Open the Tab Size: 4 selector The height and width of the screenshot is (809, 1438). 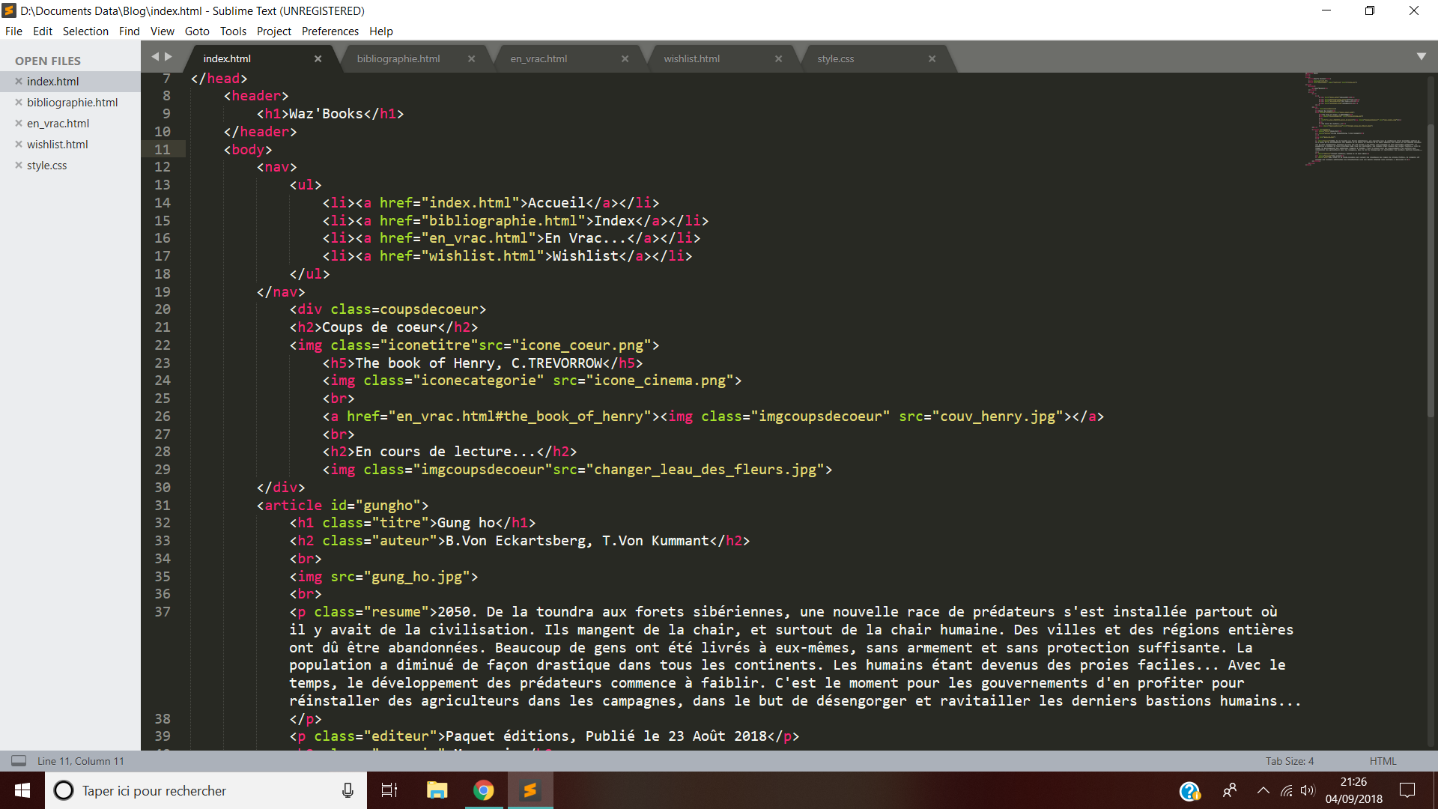1289,760
